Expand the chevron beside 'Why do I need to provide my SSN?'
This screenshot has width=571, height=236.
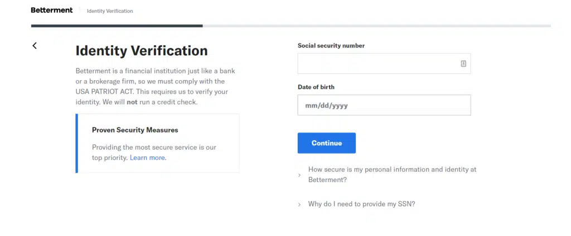[299, 204]
